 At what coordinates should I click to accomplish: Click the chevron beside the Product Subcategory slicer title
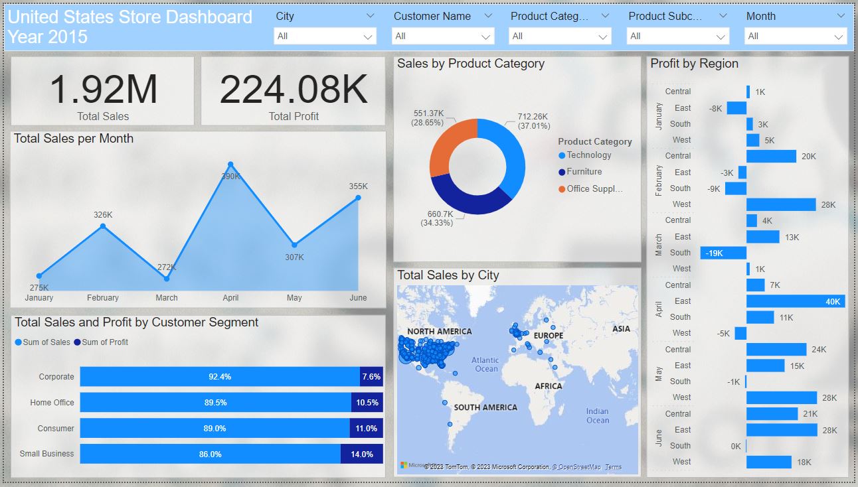pyautogui.click(x=723, y=16)
